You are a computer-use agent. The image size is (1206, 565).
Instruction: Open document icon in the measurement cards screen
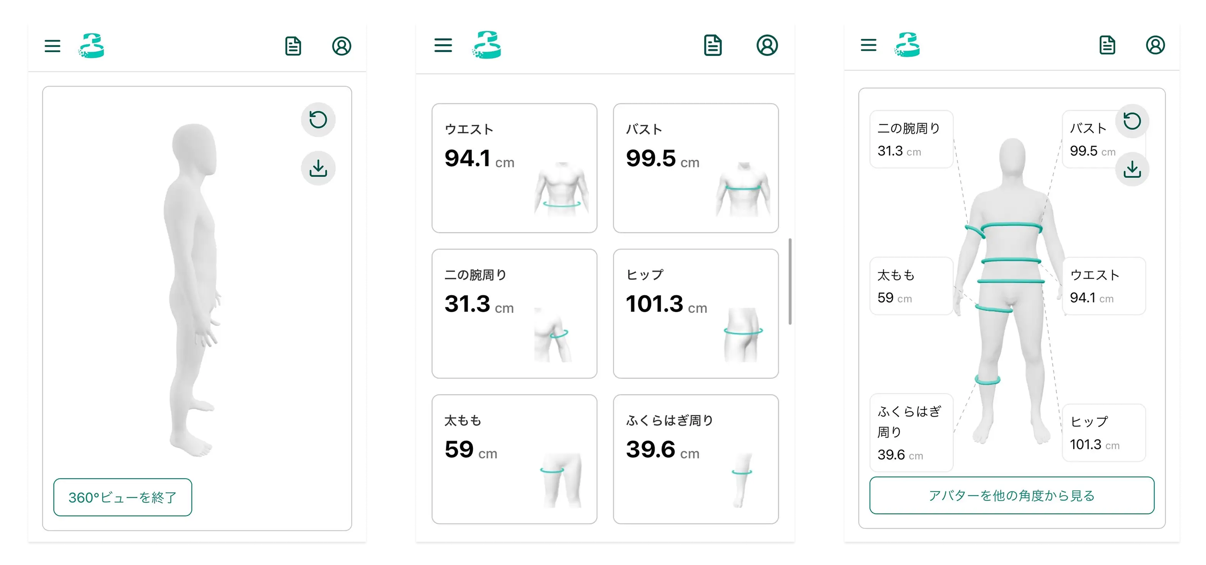(x=713, y=45)
